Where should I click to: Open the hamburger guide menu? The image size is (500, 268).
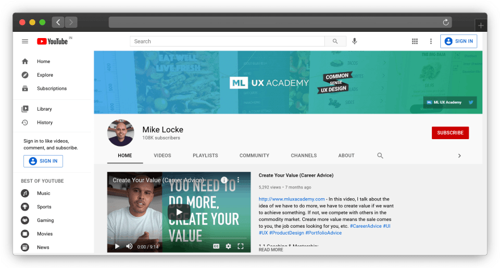(25, 41)
